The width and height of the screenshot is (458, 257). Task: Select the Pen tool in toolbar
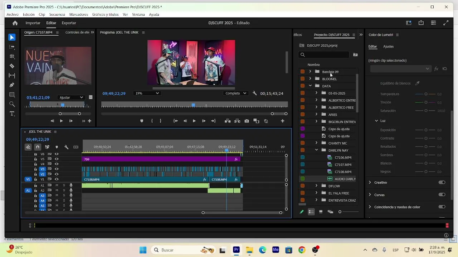point(12,85)
